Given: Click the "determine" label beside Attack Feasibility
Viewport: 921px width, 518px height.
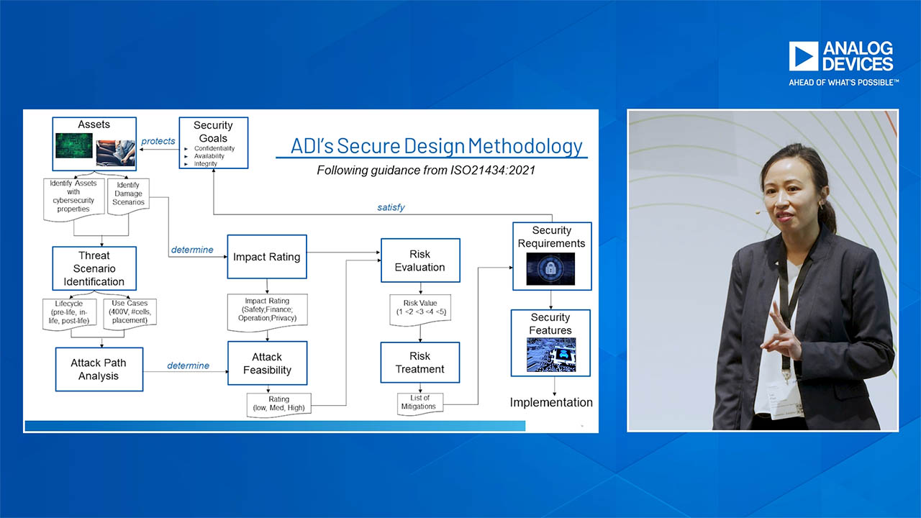Looking at the screenshot, I should (x=189, y=365).
